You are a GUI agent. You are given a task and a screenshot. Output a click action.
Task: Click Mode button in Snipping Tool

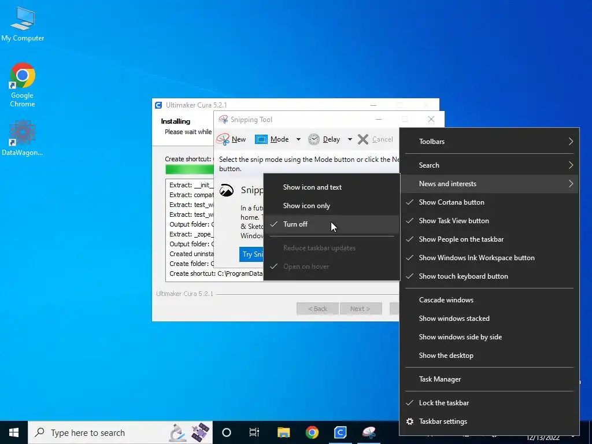point(272,139)
